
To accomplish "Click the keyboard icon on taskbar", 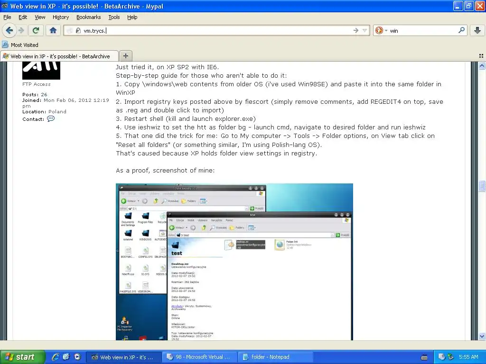I will pos(424,357).
